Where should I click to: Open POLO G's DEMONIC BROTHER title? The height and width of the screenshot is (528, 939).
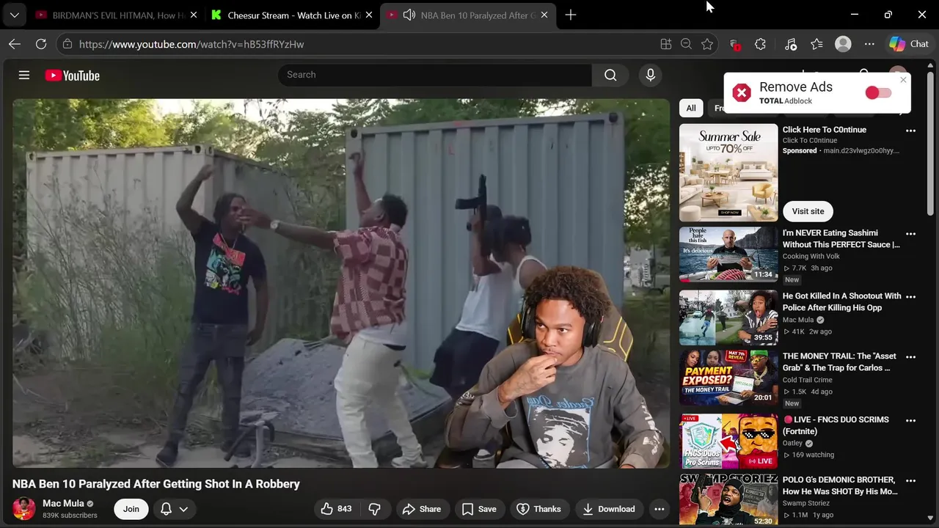[x=841, y=485]
